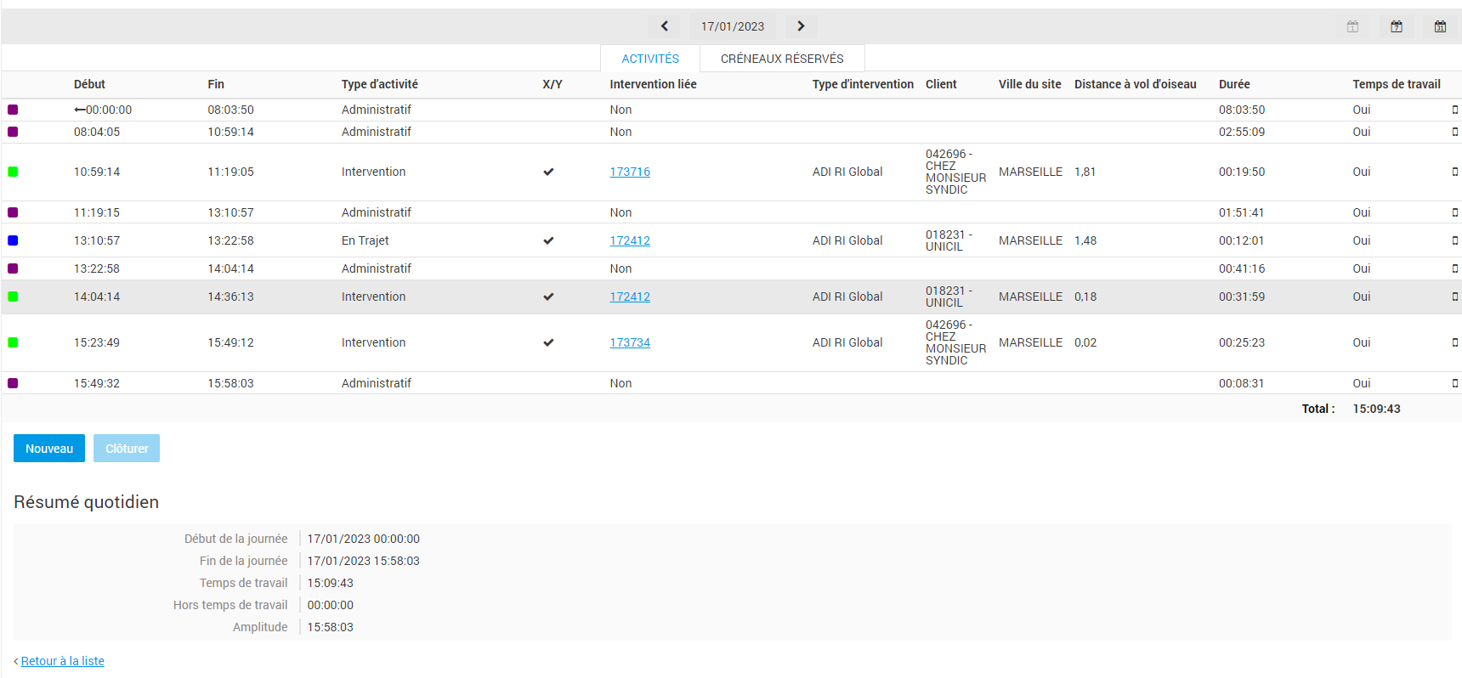1462x678 pixels.
Task: Switch to Créneaux Réservés tab
Action: tap(782, 59)
